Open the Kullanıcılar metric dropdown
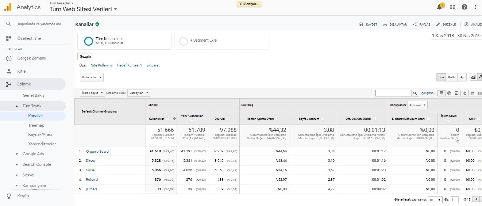482x206 pixels. pos(92,77)
